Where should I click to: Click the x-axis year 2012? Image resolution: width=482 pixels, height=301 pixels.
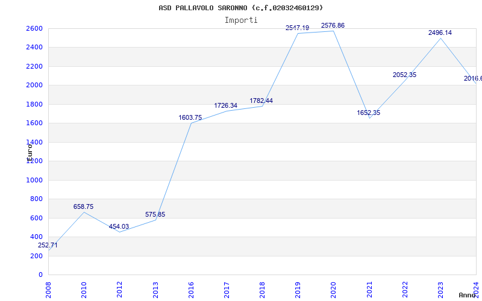119,290
